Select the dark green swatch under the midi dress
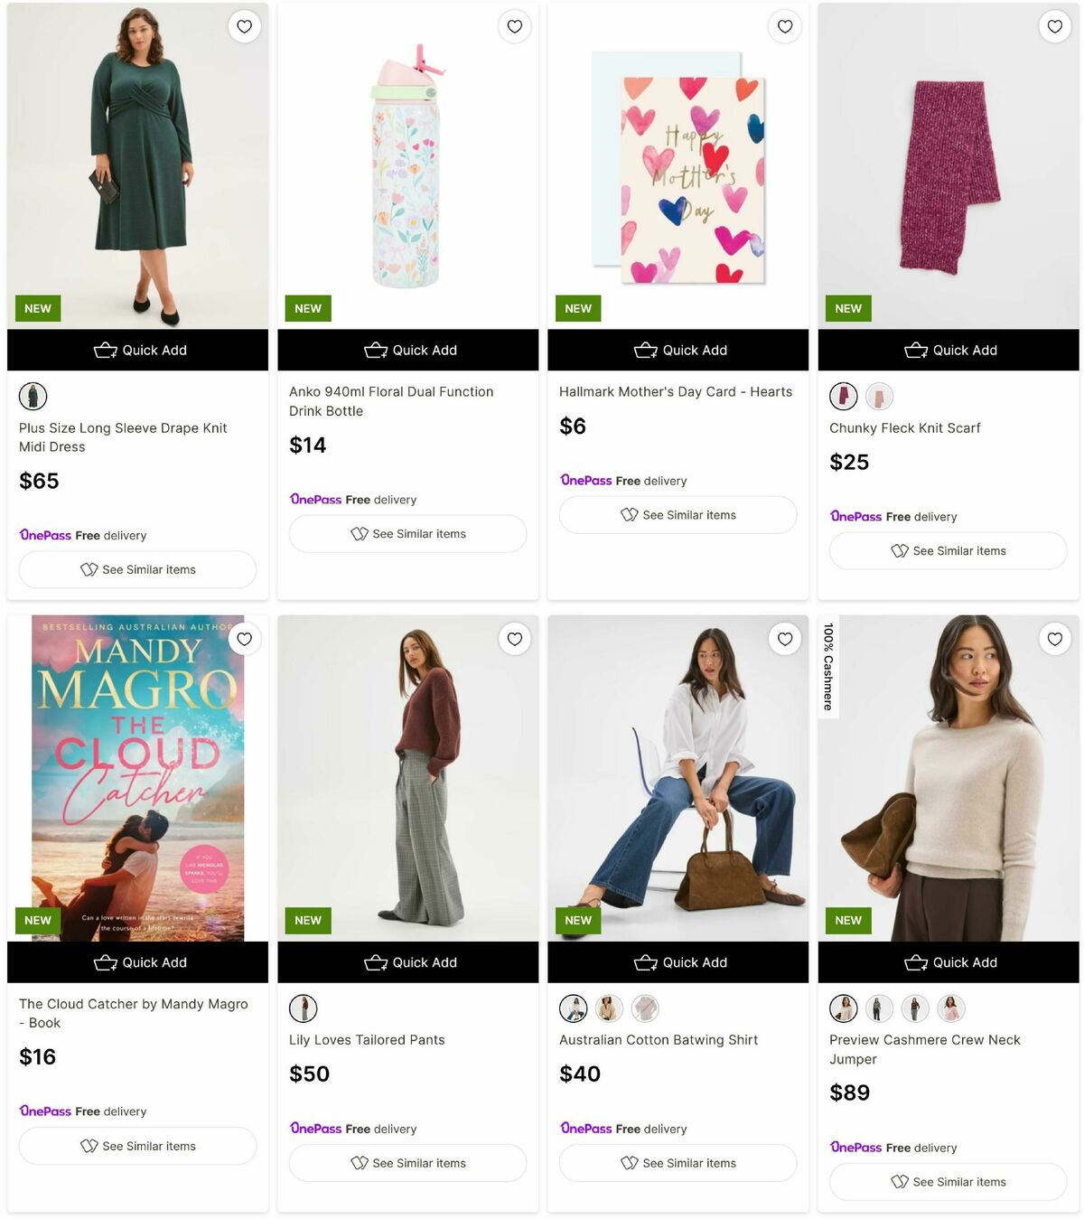The height and width of the screenshot is (1219, 1084). pyautogui.click(x=33, y=396)
